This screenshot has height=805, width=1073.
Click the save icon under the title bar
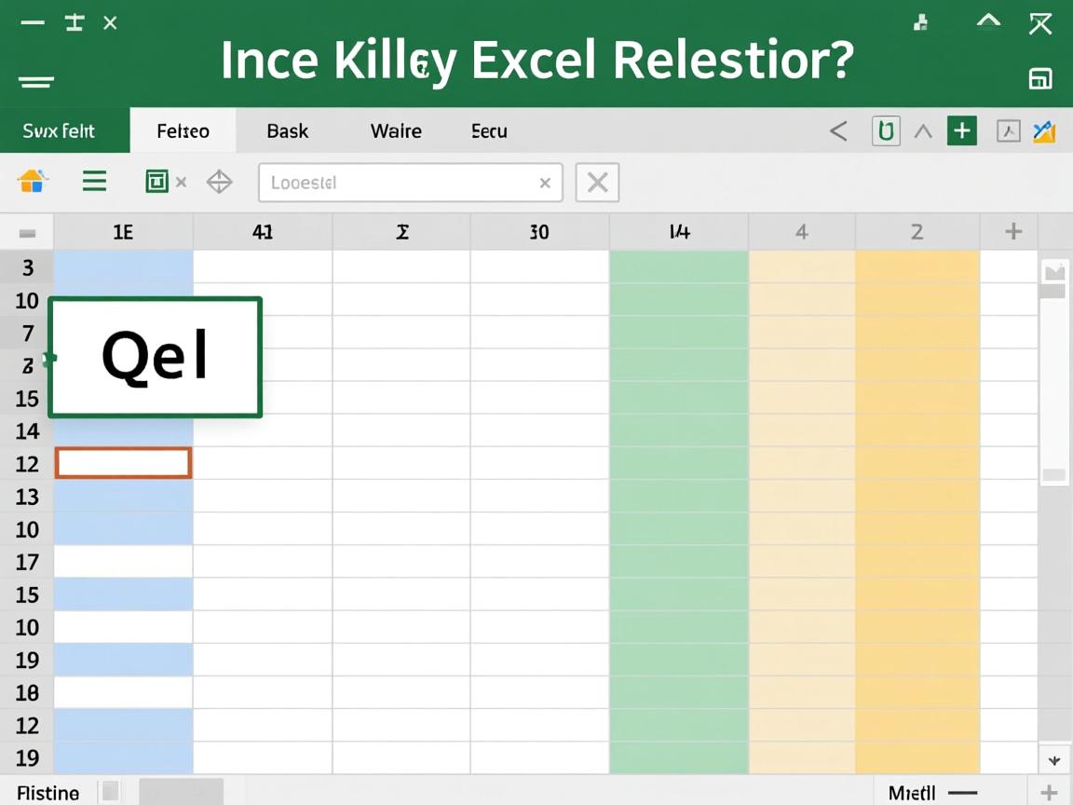(1039, 79)
